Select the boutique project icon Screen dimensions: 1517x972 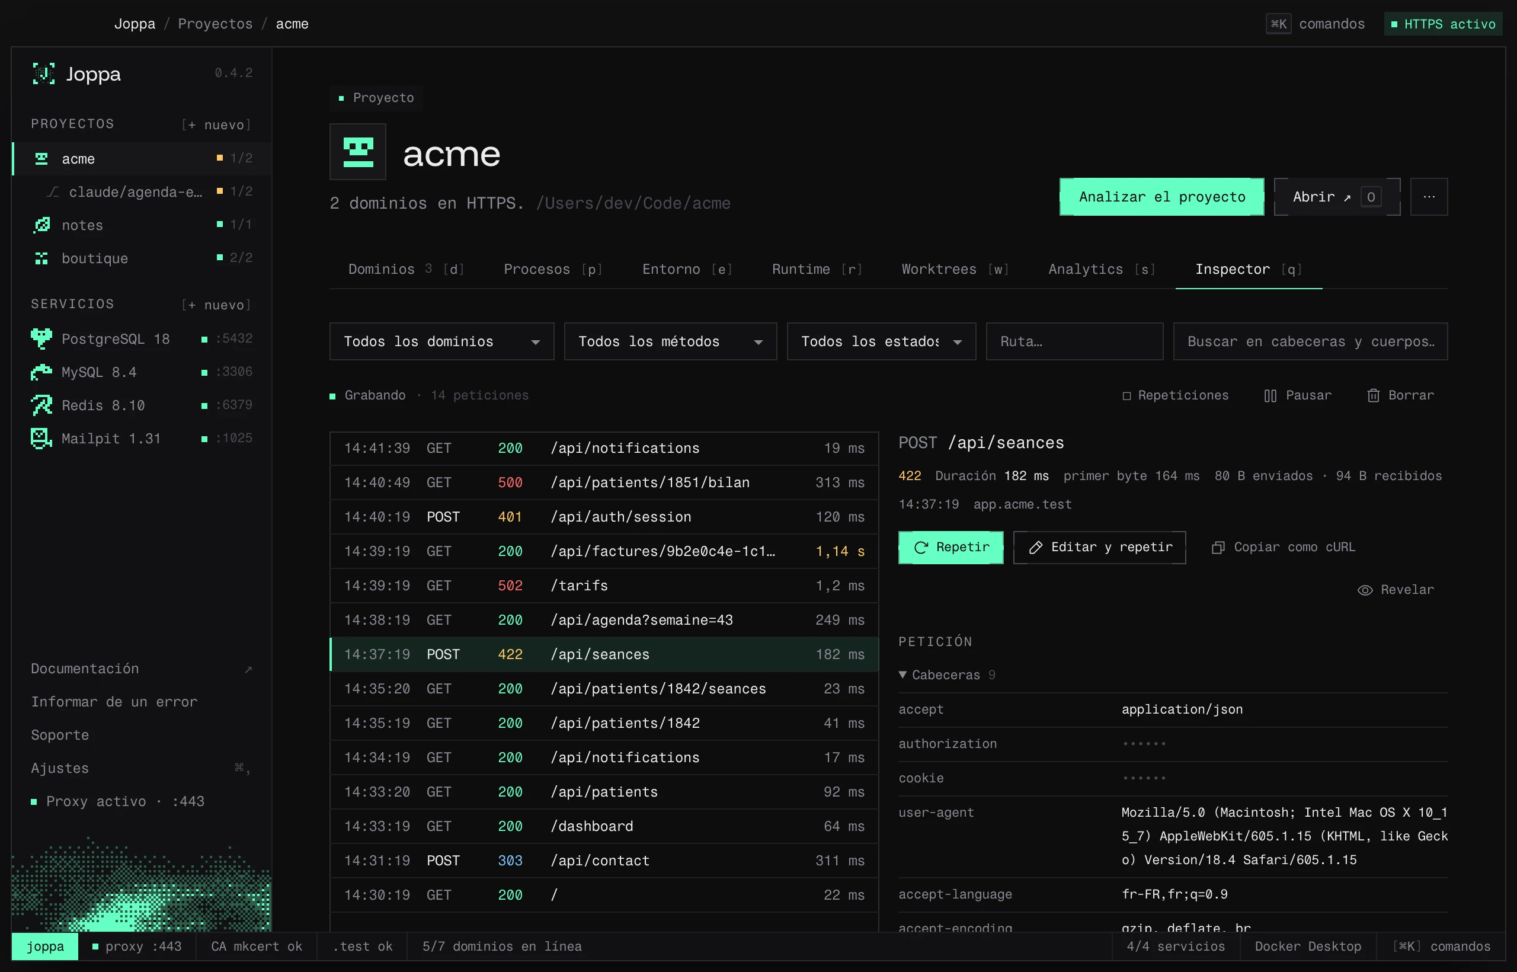pyautogui.click(x=41, y=258)
